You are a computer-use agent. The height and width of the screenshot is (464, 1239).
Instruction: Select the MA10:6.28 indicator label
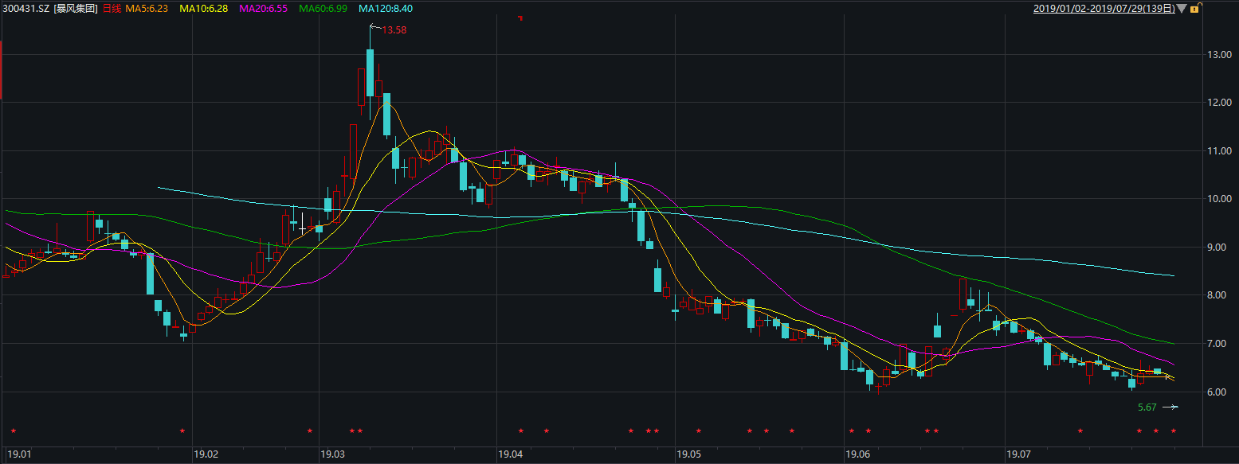tap(204, 9)
